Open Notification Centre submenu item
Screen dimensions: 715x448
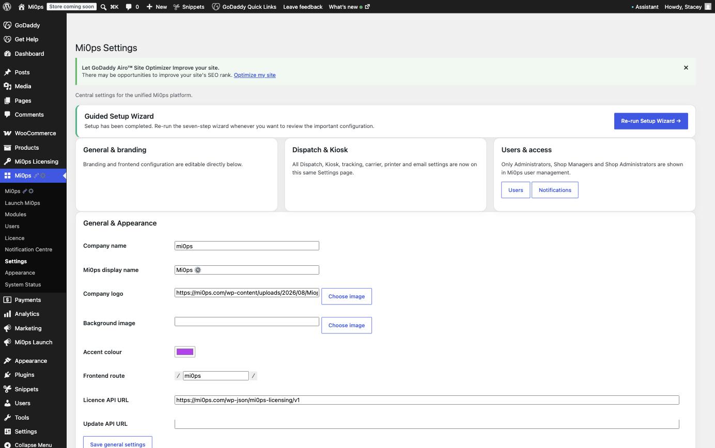tap(28, 249)
